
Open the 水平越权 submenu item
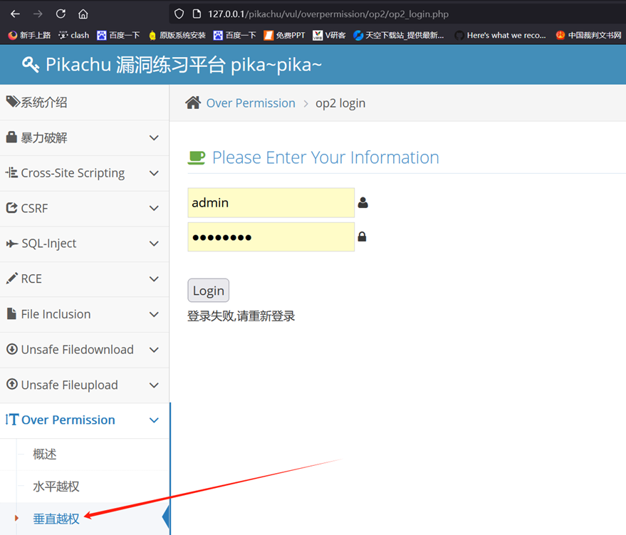(56, 487)
